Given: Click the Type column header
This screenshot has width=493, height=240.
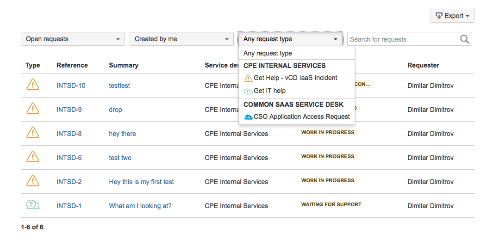Looking at the screenshot, I should click(x=33, y=65).
